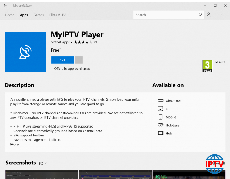The height and width of the screenshot is (179, 230).
Task: Open the Screenshots PC platform dropdown
Action: [x=43, y=163]
